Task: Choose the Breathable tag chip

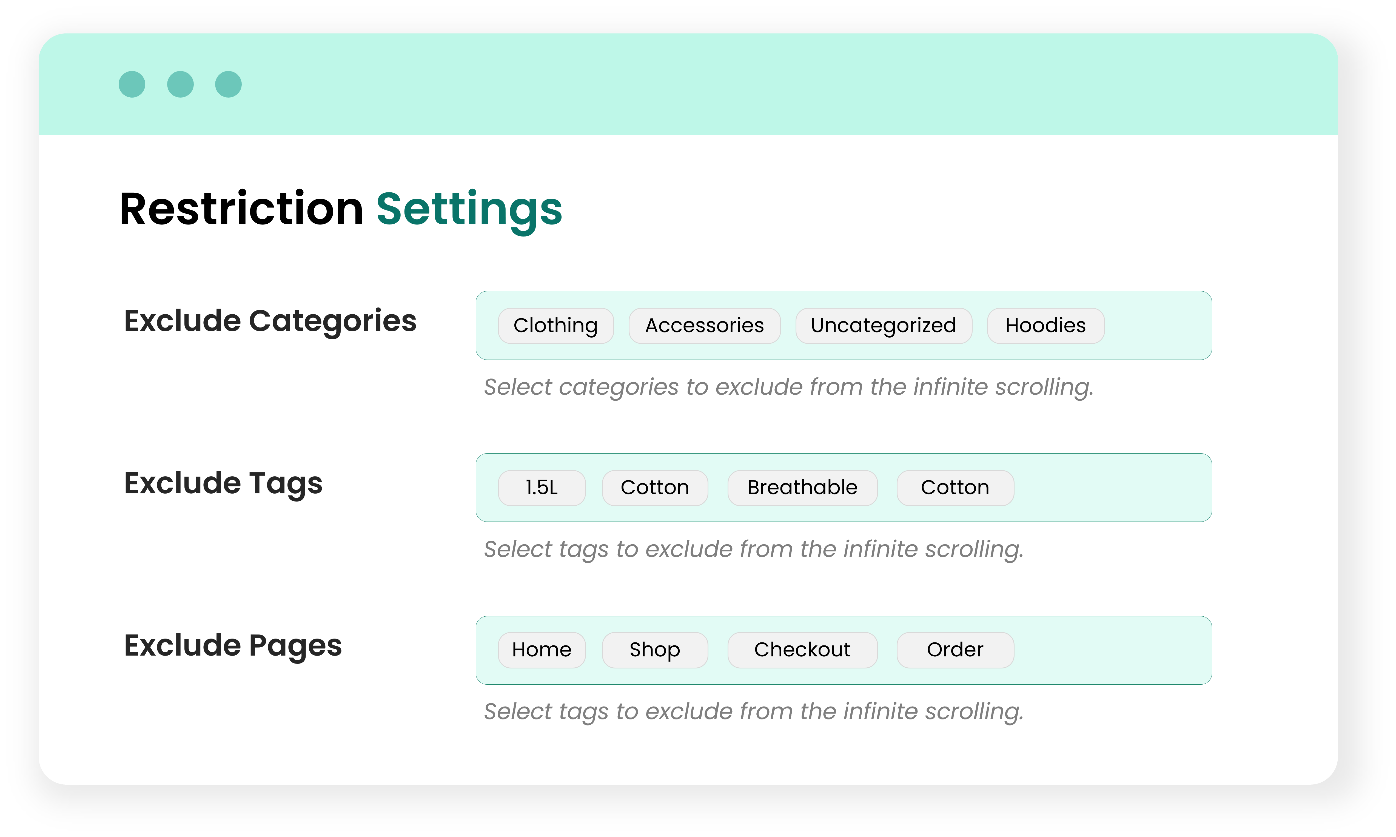Action: (802, 487)
